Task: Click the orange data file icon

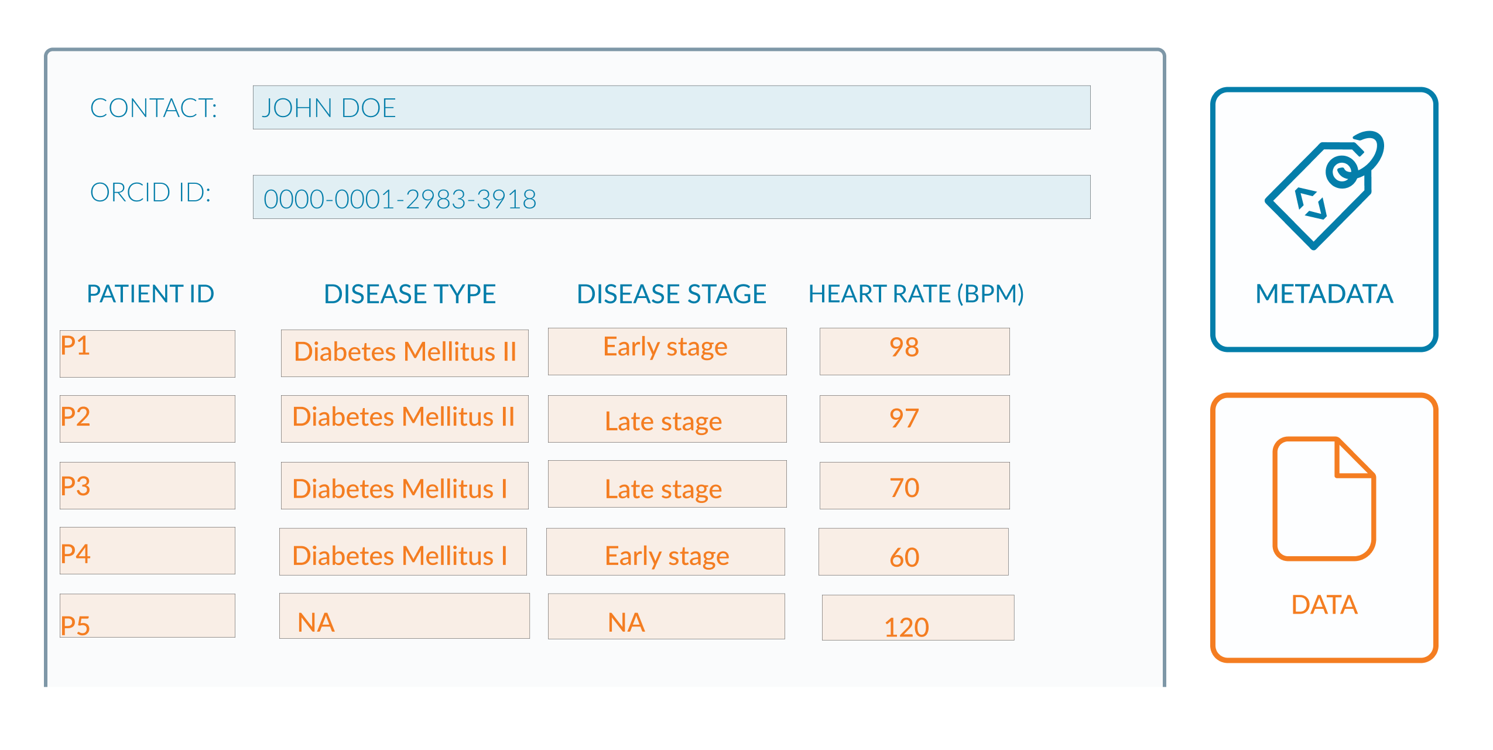Action: tap(1324, 499)
